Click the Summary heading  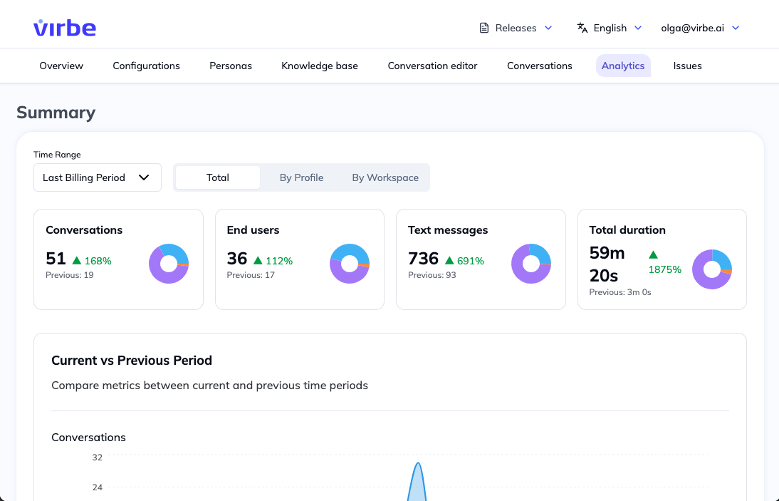click(x=56, y=113)
